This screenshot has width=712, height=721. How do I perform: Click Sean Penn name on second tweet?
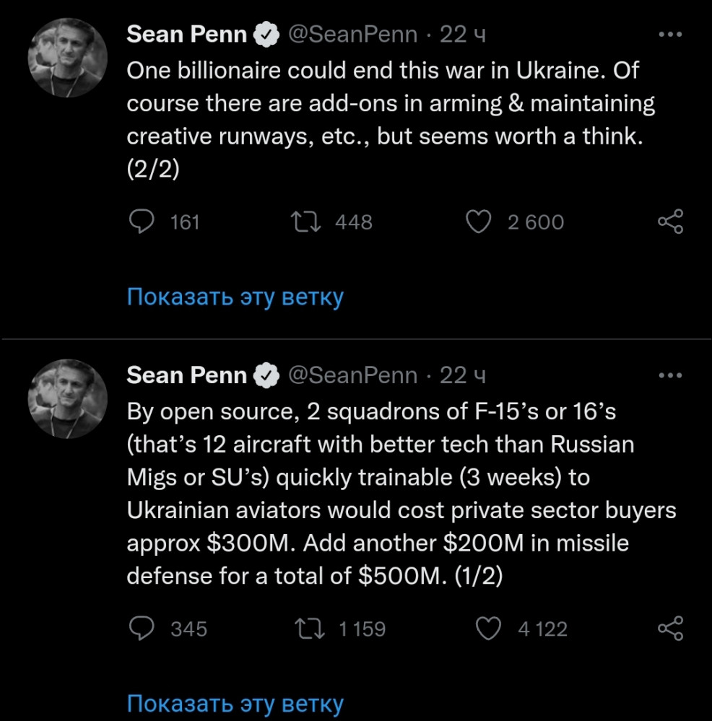187,375
